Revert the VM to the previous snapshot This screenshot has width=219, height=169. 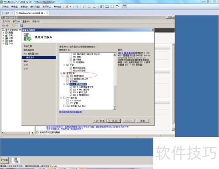click(x=89, y=7)
